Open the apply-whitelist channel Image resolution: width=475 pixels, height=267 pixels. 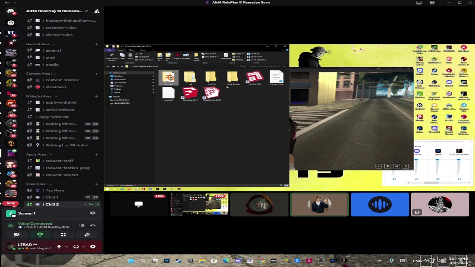(x=62, y=102)
